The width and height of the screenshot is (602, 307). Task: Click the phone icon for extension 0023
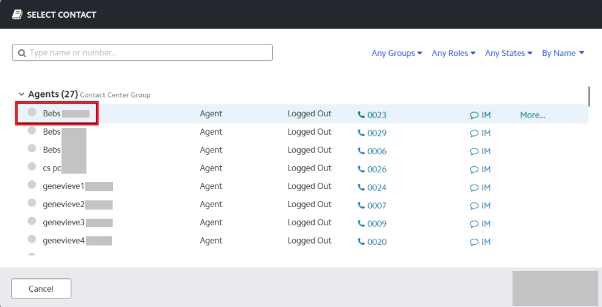(361, 115)
